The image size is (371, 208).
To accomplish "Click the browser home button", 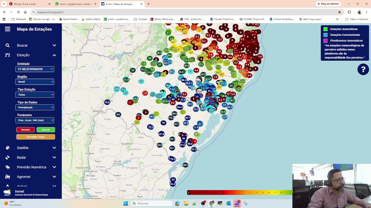I will click(25, 12).
